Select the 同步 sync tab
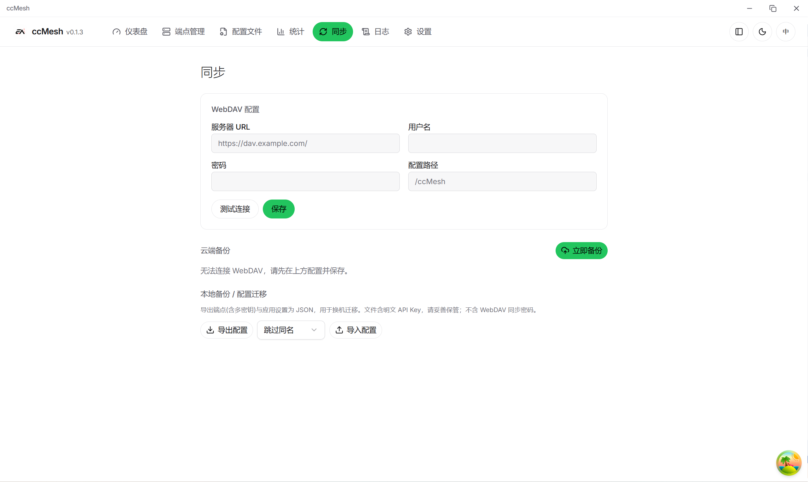The image size is (808, 482). tap(333, 32)
